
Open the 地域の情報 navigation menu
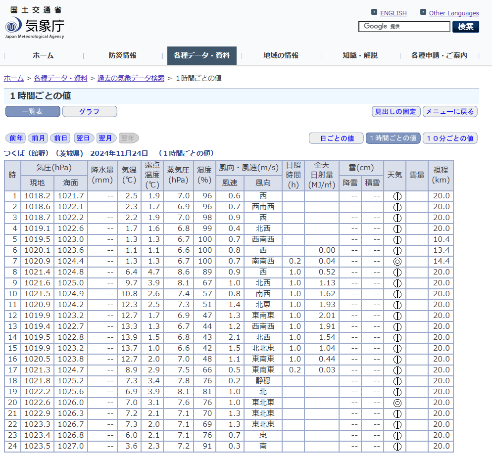coord(281,56)
